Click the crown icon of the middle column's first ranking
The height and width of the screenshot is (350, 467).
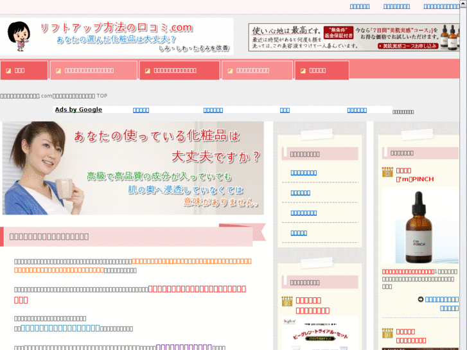287,301
